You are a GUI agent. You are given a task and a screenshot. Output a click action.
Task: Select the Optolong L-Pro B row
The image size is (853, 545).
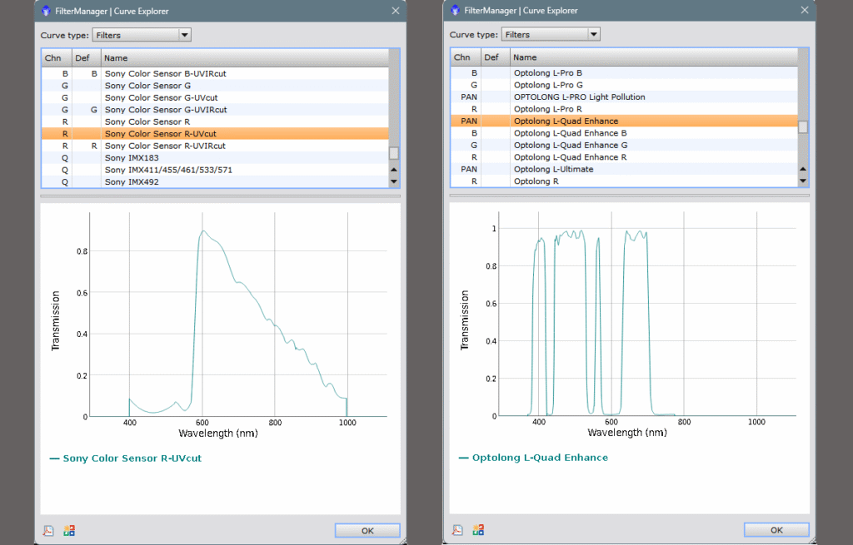tap(625, 73)
